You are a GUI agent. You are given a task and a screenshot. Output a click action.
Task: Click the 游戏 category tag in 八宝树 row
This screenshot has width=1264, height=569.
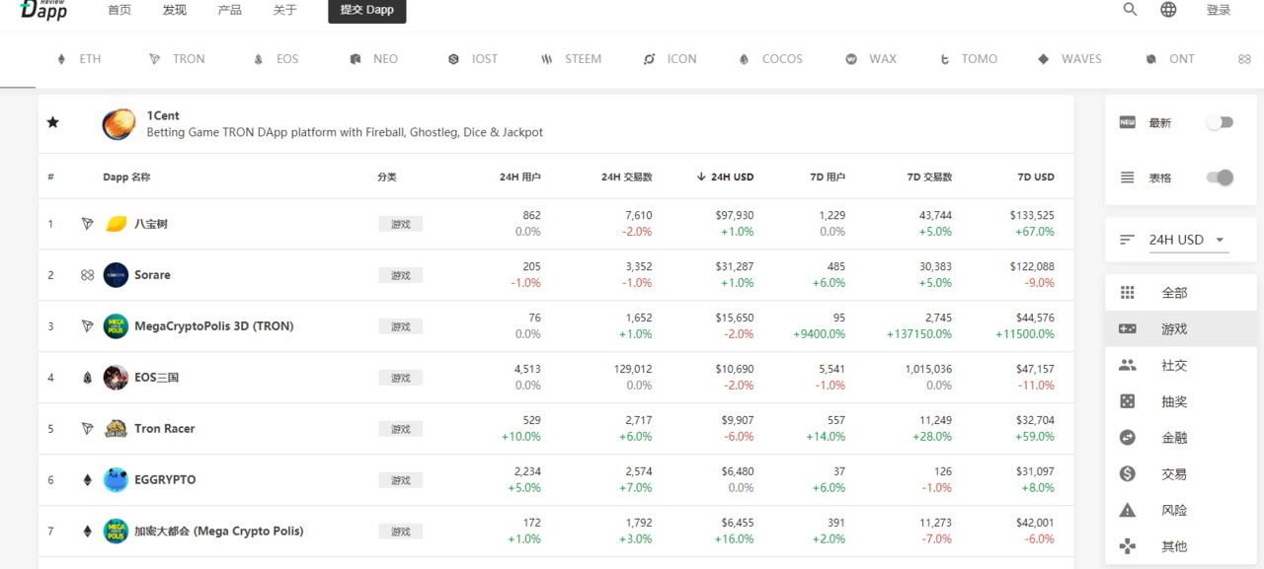click(400, 224)
